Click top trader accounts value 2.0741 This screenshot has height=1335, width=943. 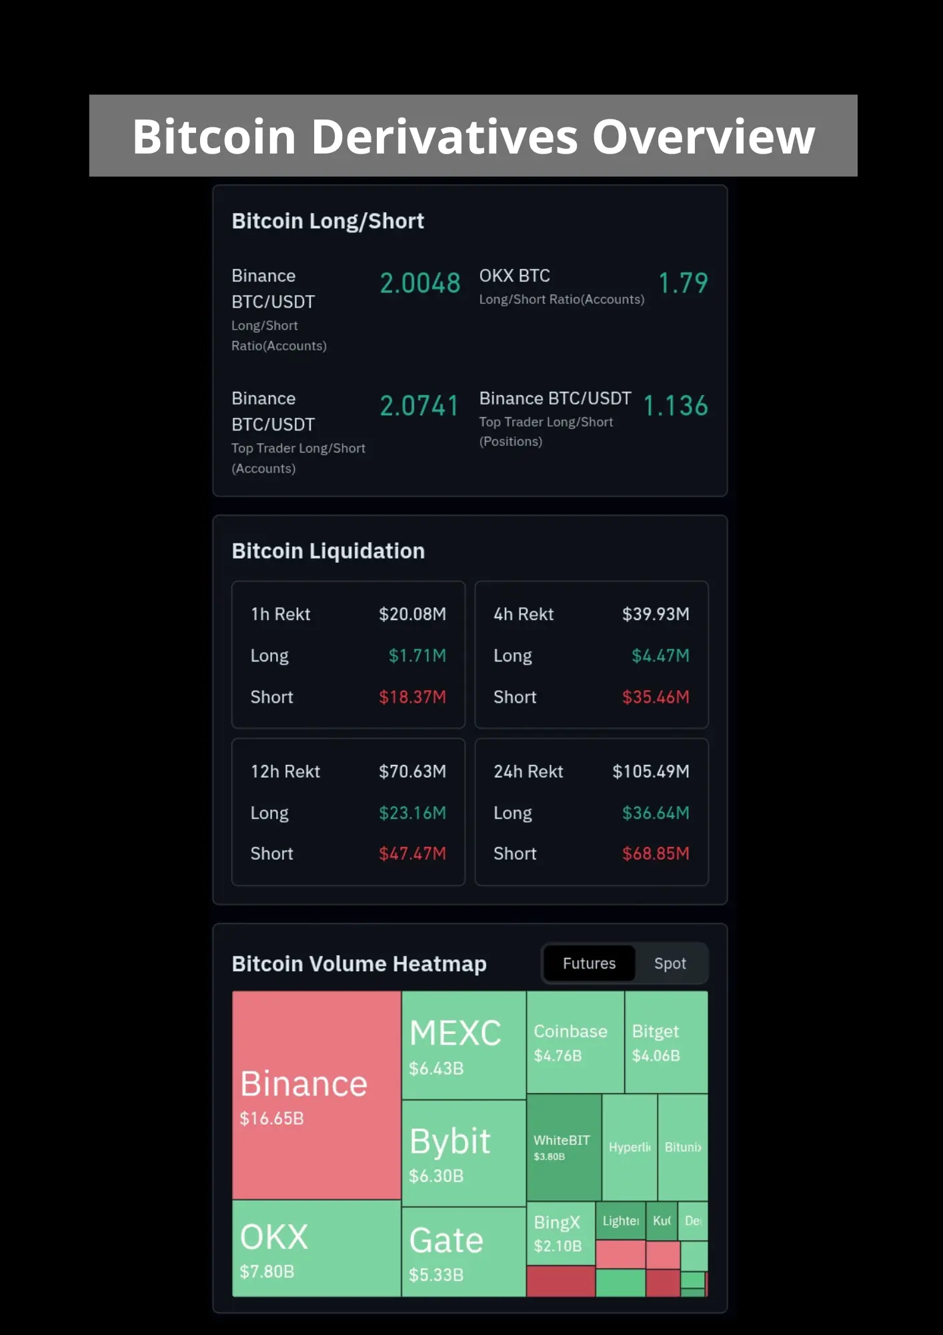coord(419,406)
